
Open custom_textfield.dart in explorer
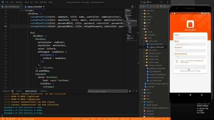click(157, 74)
